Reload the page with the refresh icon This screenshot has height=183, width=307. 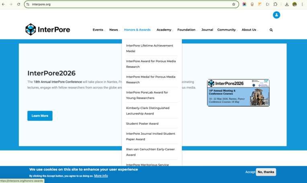pyautogui.click(x=18, y=4)
